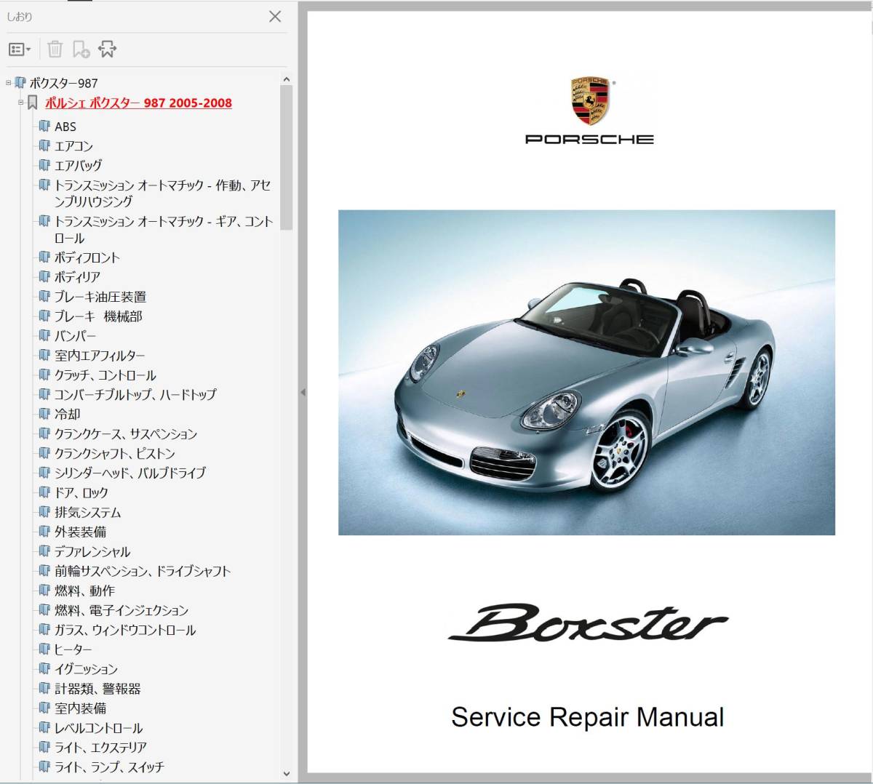Click the bookmark icon beside 室内装備
This screenshot has width=873, height=784.
coord(44,708)
